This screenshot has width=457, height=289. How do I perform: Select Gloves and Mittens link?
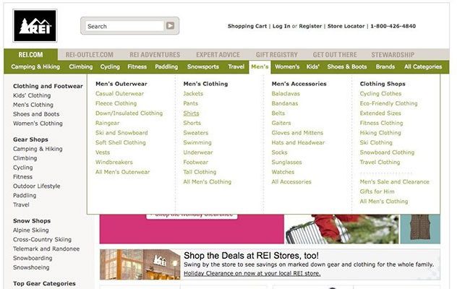click(297, 132)
